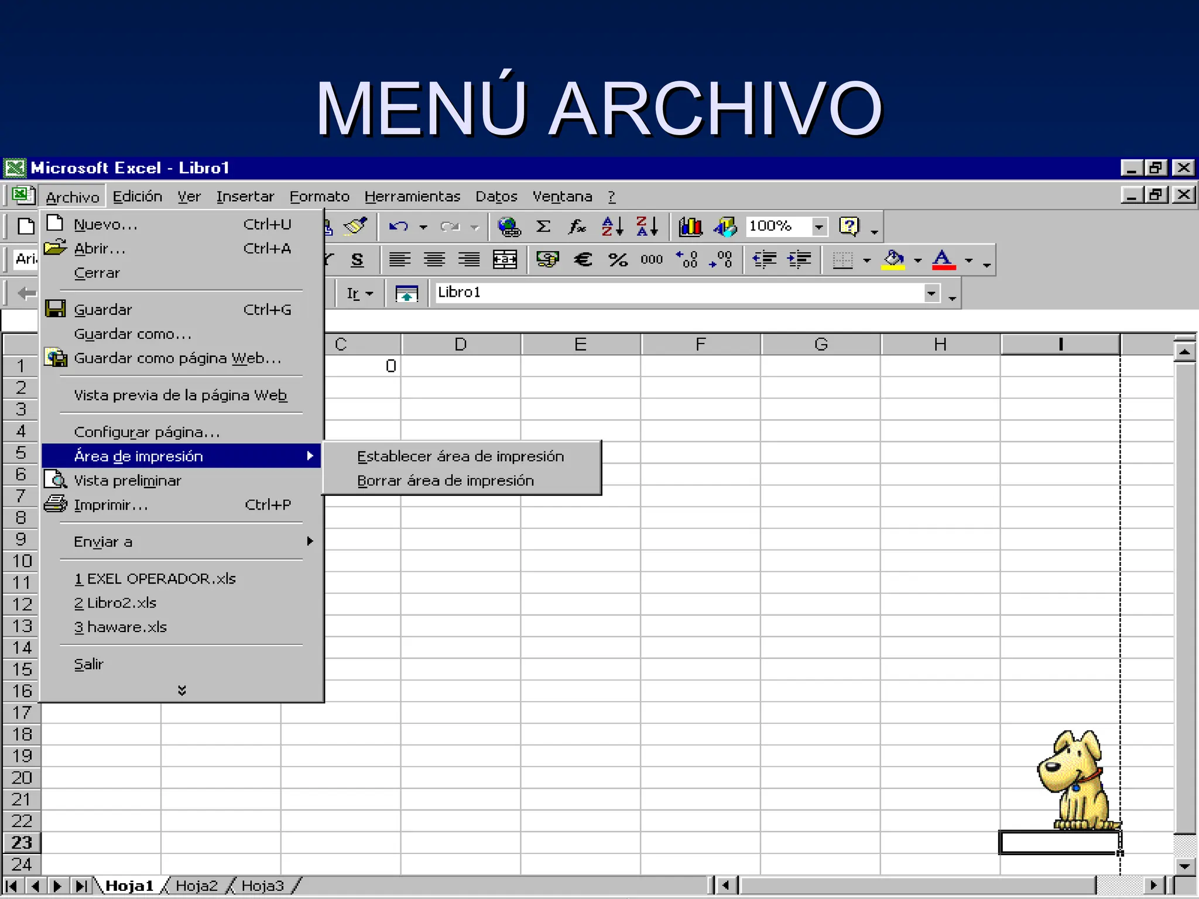Open recent file 1 EXEL OPERADOR.xls
The height and width of the screenshot is (899, 1199).
[181, 578]
